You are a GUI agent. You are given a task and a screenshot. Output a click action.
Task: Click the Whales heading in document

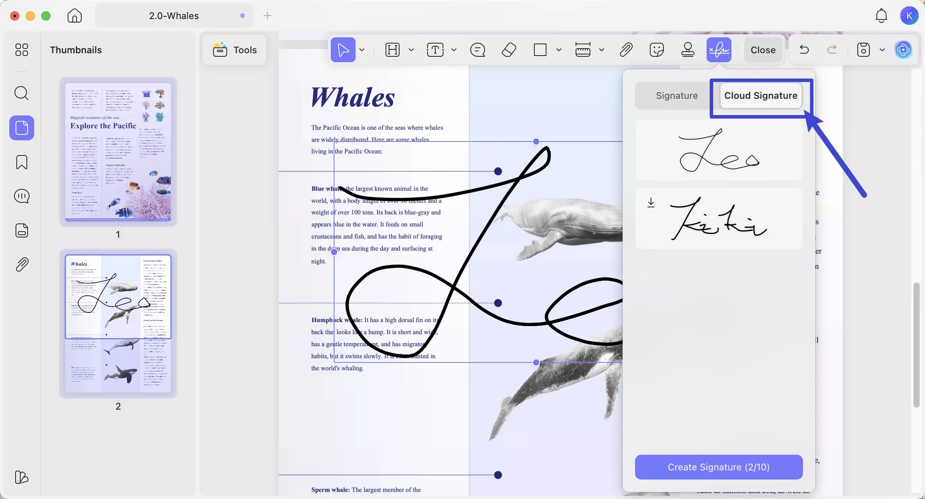click(x=353, y=97)
